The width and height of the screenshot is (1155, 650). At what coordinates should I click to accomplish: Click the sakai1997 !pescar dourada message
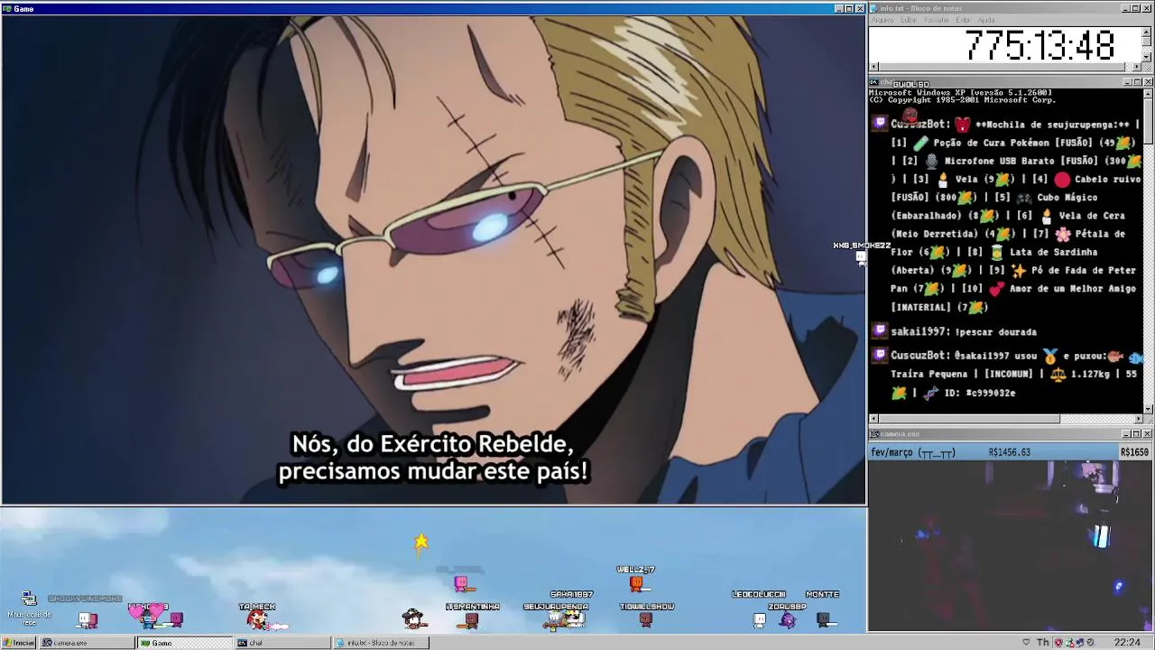click(964, 331)
